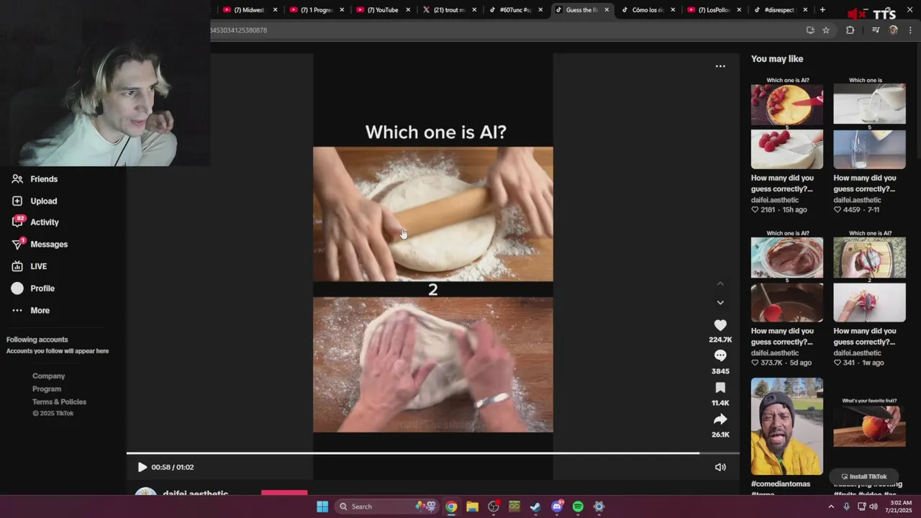Click the browser address bar
Image resolution: width=921 pixels, height=518 pixels.
[x=504, y=30]
